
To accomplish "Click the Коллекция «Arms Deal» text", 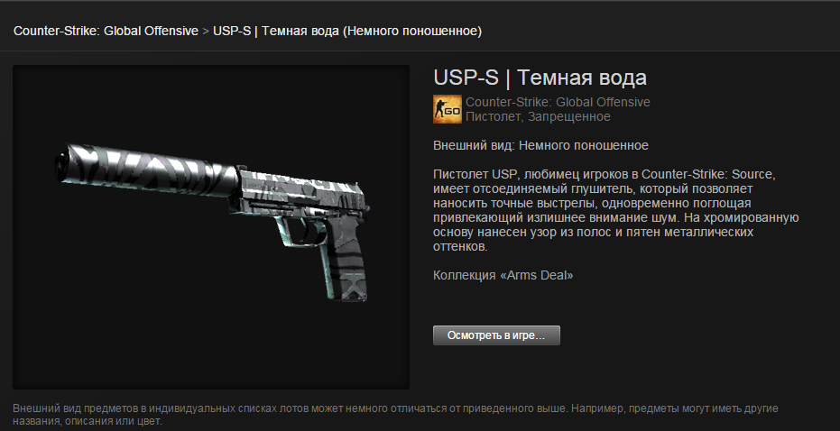I will point(503,275).
